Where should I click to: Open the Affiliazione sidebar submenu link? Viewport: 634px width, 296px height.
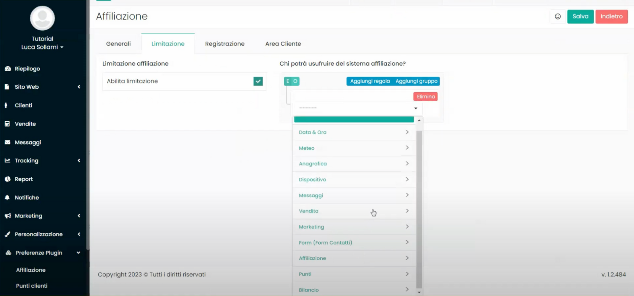pyautogui.click(x=31, y=270)
